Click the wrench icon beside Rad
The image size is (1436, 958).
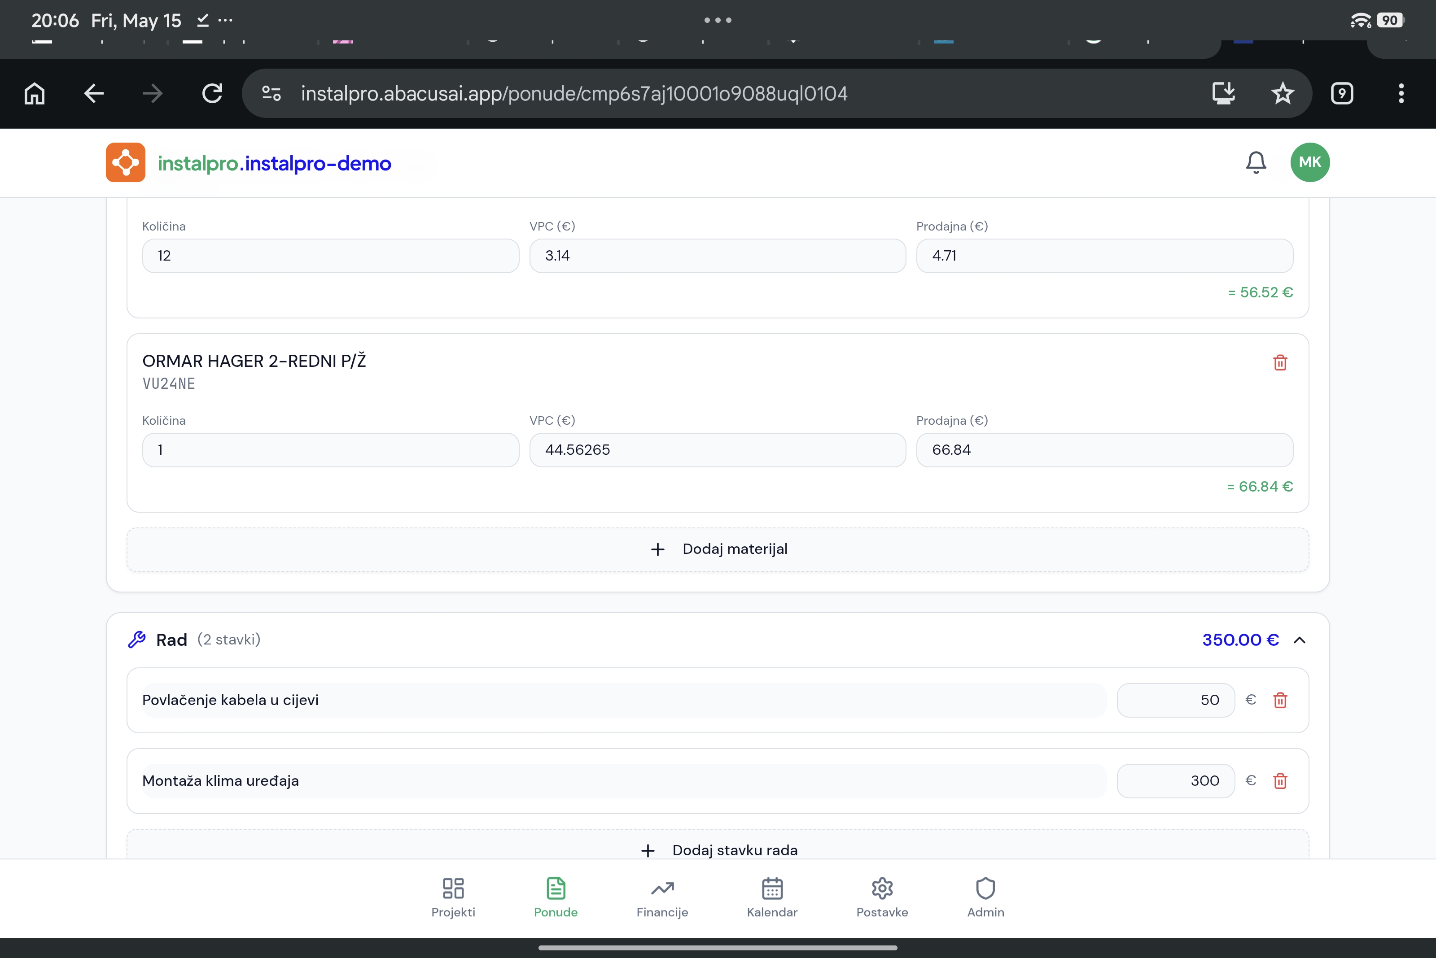pyautogui.click(x=137, y=640)
